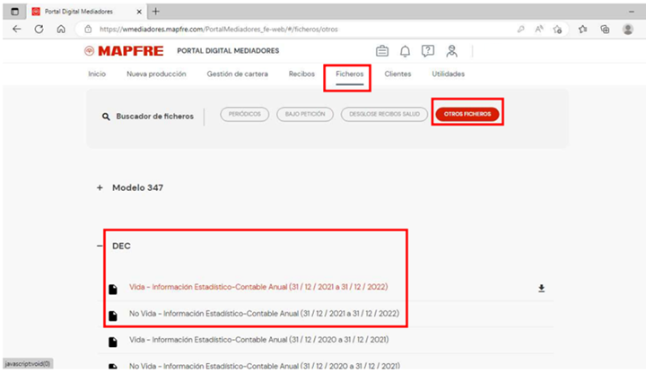Add this page to browser favorites
Screen dimensions: 646x373
pyautogui.click(x=557, y=29)
